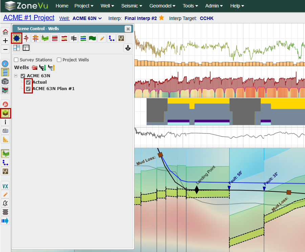Click the ZoneVu logo

tap(26, 6)
